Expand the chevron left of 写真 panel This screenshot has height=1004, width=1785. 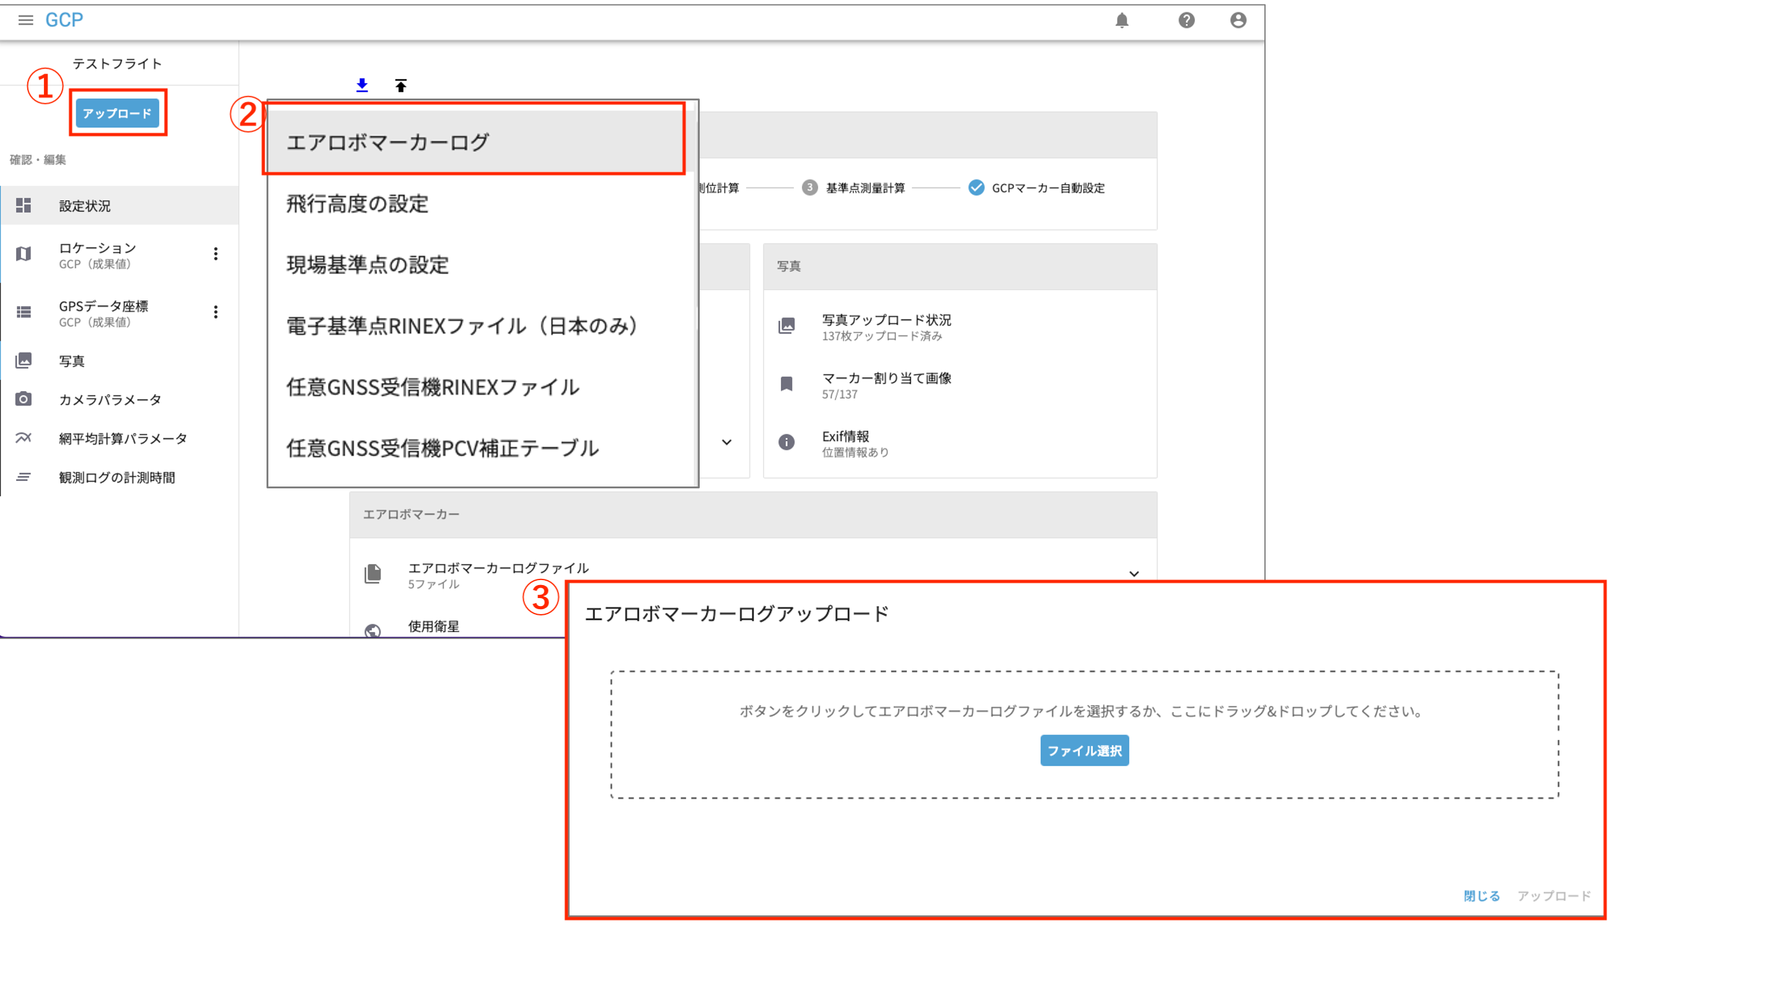click(x=726, y=442)
